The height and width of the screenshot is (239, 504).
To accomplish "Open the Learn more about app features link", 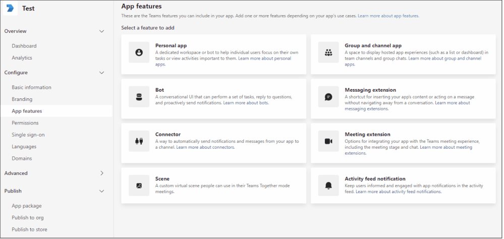I will [388, 16].
